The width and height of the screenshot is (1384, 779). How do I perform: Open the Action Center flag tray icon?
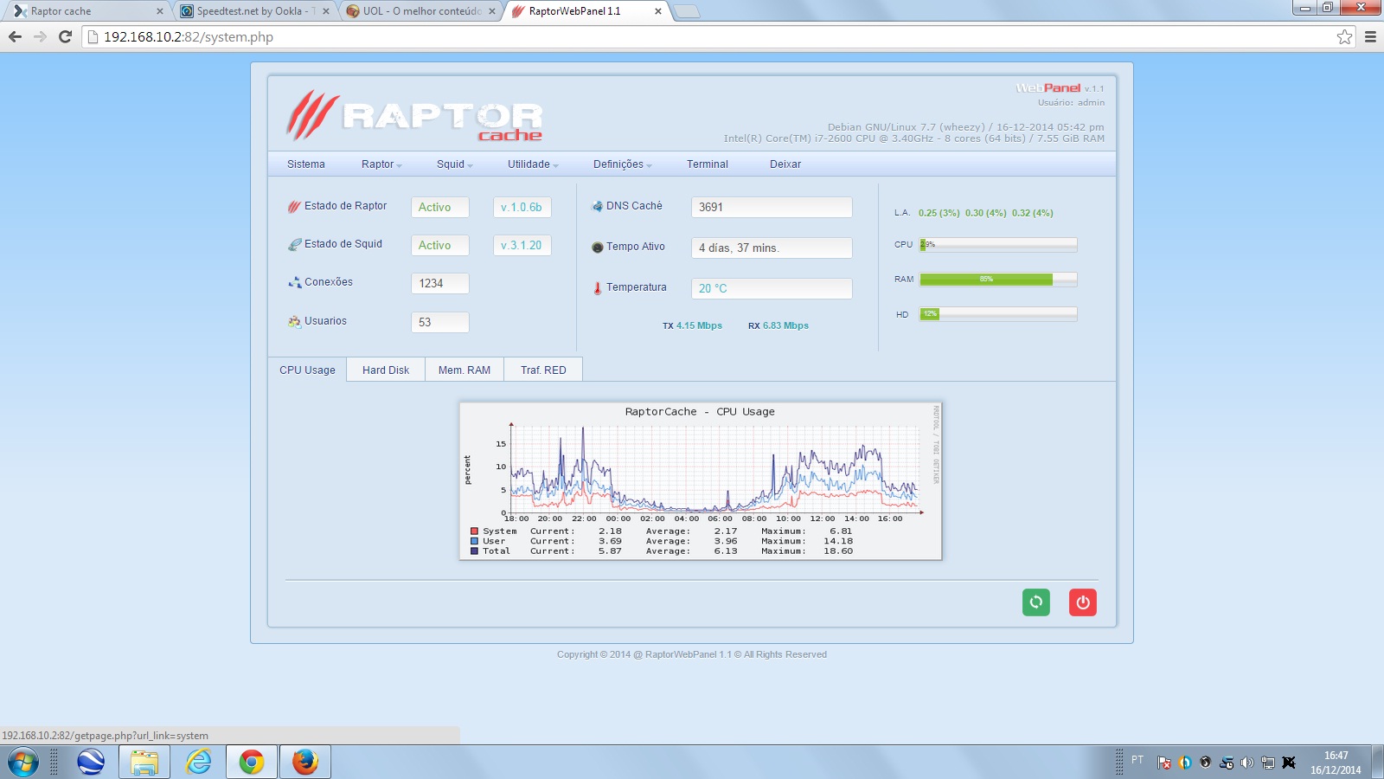coord(1164,763)
